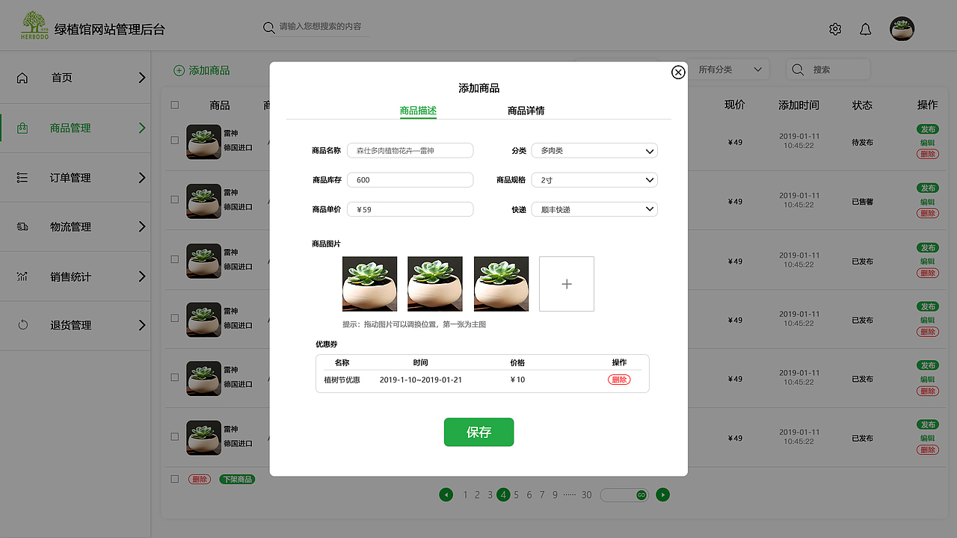Open 订单管理 from the sidebar
This screenshot has height=538, width=957.
click(x=22, y=177)
